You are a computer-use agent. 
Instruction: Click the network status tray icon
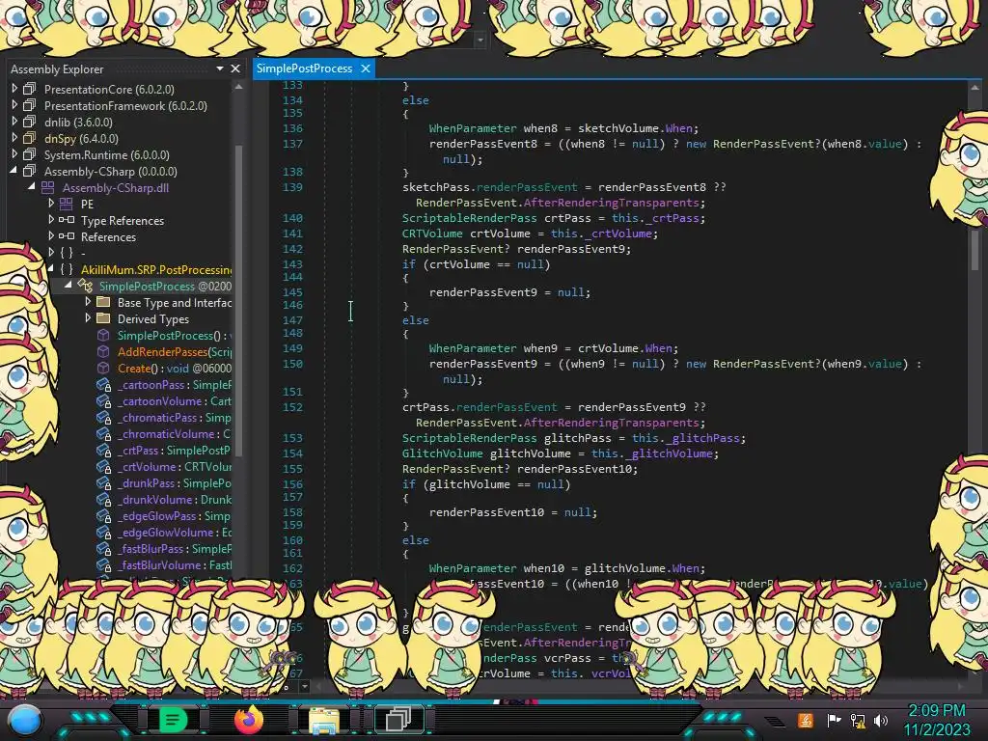pos(858,720)
